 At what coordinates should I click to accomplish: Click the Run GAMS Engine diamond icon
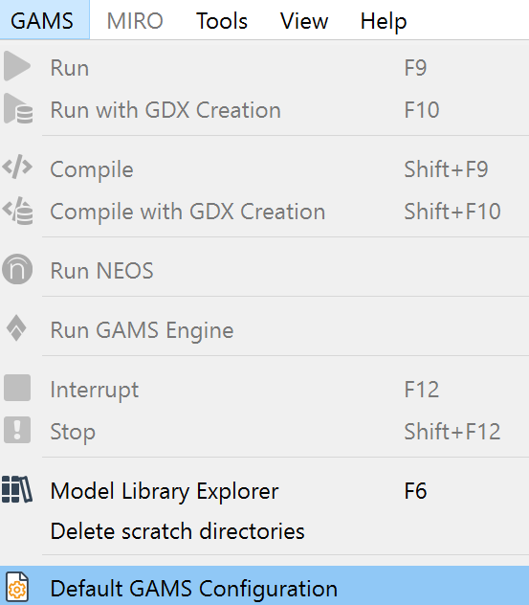coord(16,328)
